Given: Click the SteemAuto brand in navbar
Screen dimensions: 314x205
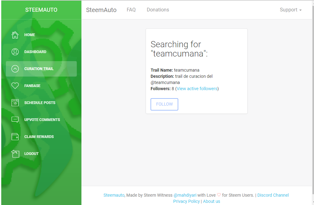Looking at the screenshot, I should tap(101, 10).
